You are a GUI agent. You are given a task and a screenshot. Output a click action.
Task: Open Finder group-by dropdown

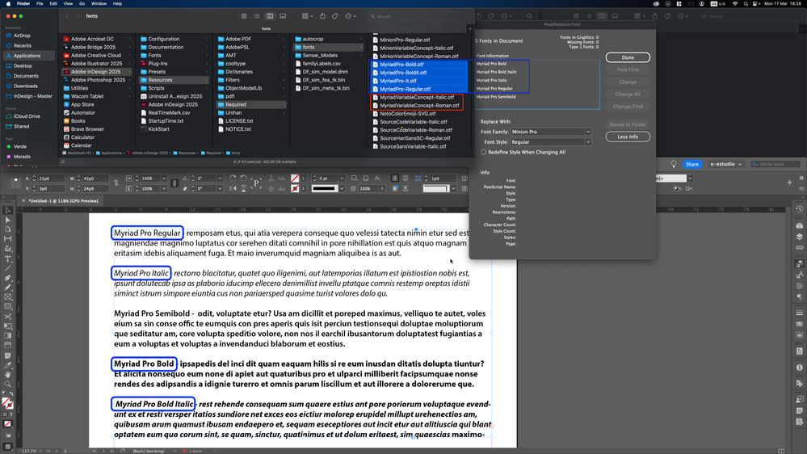click(307, 16)
